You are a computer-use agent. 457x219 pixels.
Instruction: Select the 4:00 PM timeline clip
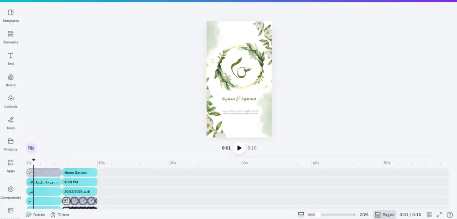click(80, 182)
